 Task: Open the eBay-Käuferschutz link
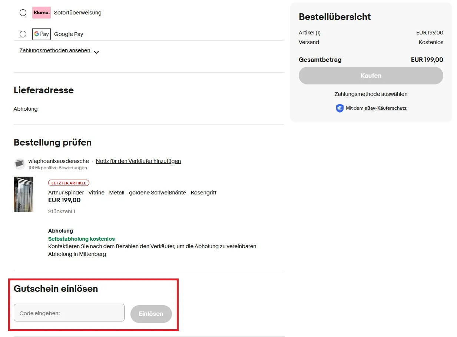click(x=385, y=108)
